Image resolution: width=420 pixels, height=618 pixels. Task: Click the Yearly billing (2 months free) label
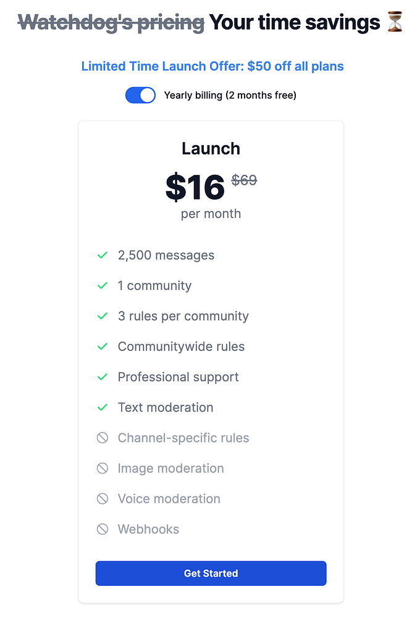click(x=230, y=95)
